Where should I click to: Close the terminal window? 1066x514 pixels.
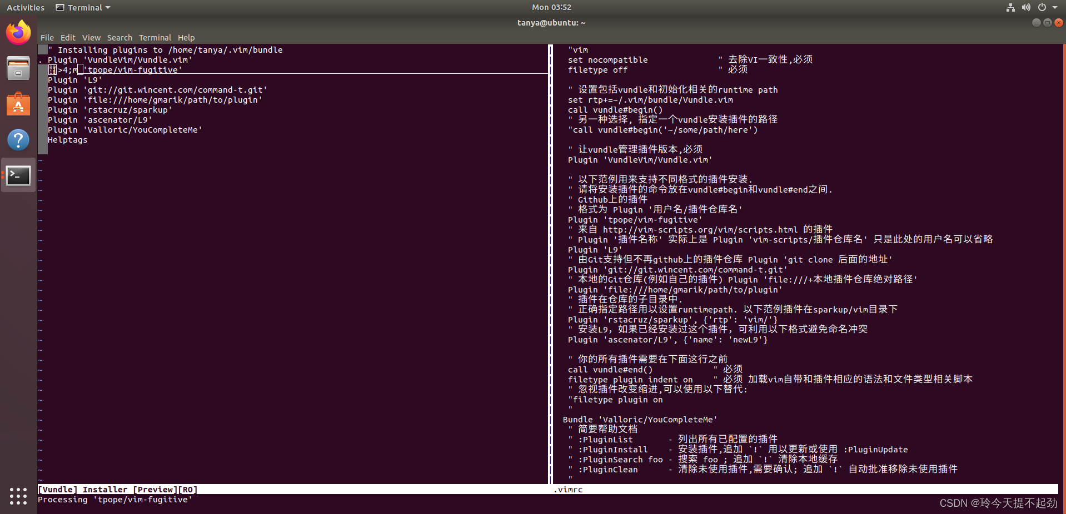[1058, 23]
